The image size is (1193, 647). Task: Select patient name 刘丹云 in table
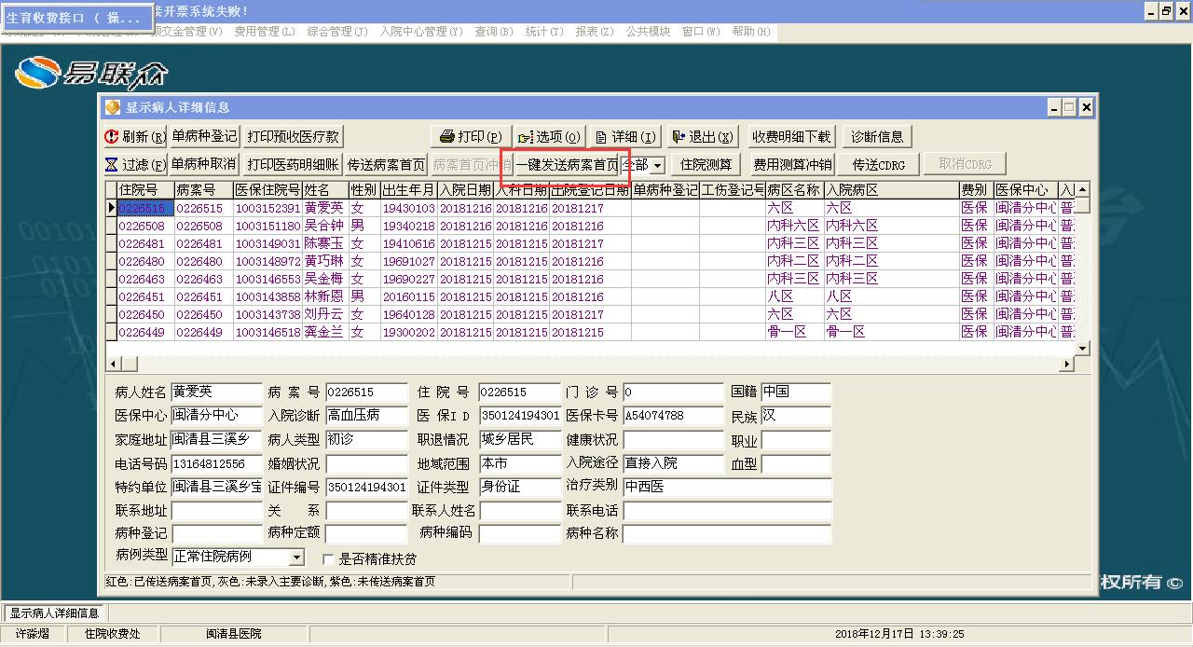coord(324,314)
